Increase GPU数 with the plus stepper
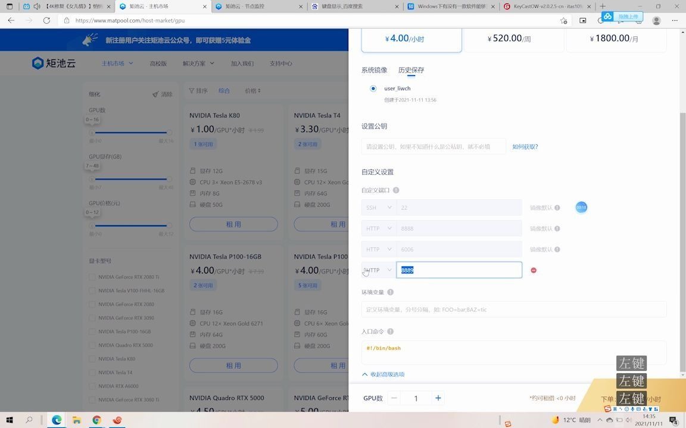The image size is (686, 428). pyautogui.click(x=438, y=398)
